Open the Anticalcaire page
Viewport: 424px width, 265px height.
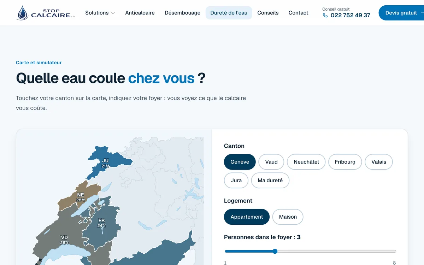[140, 13]
